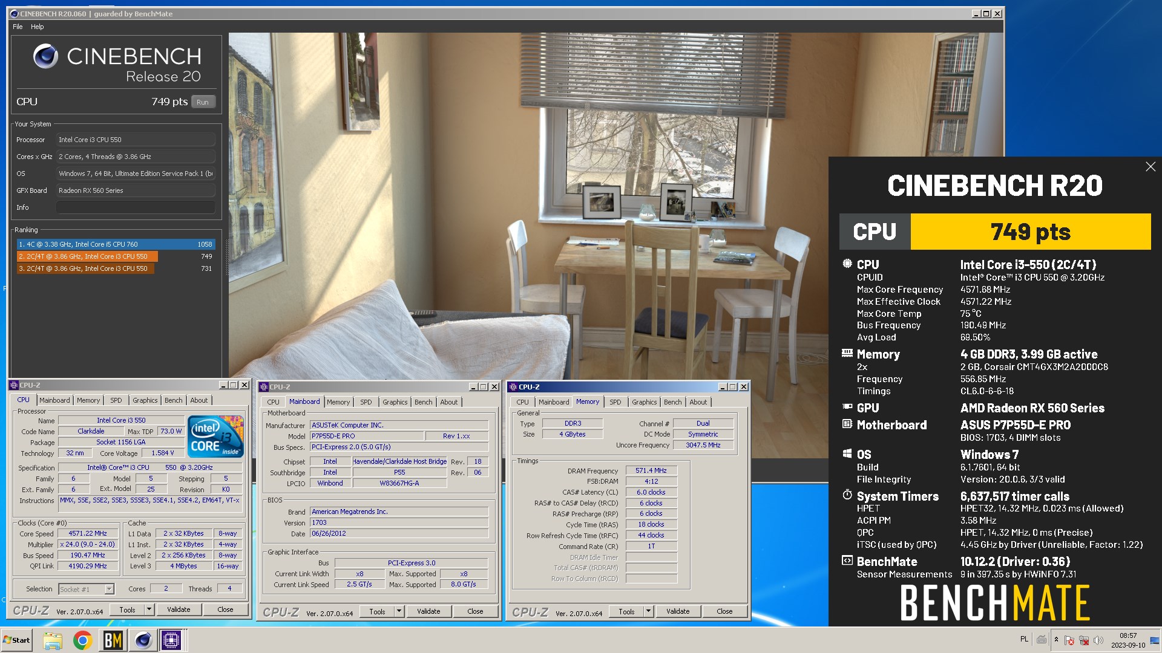Click the Intel Core i3 inside logo
1162x653 pixels.
[x=215, y=436]
